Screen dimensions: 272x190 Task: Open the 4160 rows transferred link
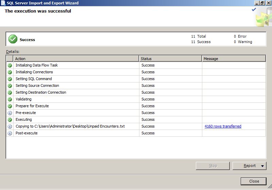pos(223,126)
